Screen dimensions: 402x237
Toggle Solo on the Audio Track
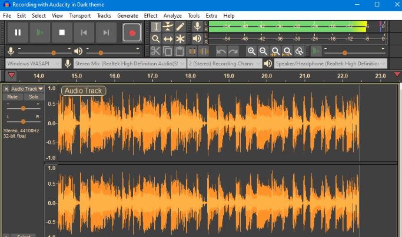[34, 97]
